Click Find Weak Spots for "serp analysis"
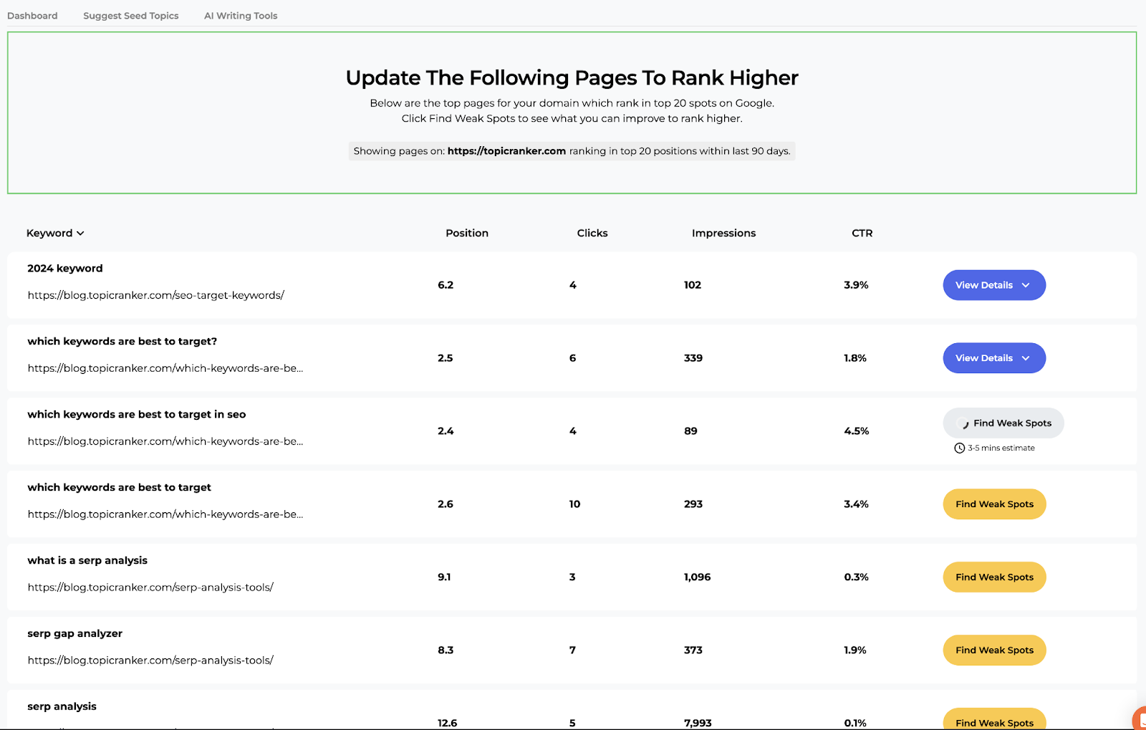 993,721
